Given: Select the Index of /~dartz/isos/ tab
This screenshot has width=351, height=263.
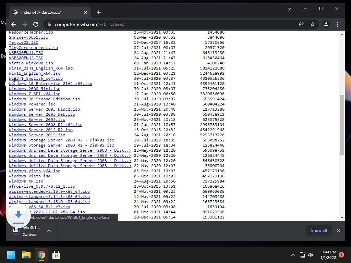Looking at the screenshot, I should click(50, 12).
